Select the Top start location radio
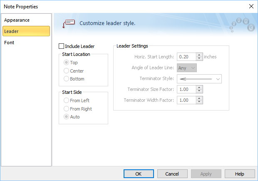 pyautogui.click(x=66, y=63)
